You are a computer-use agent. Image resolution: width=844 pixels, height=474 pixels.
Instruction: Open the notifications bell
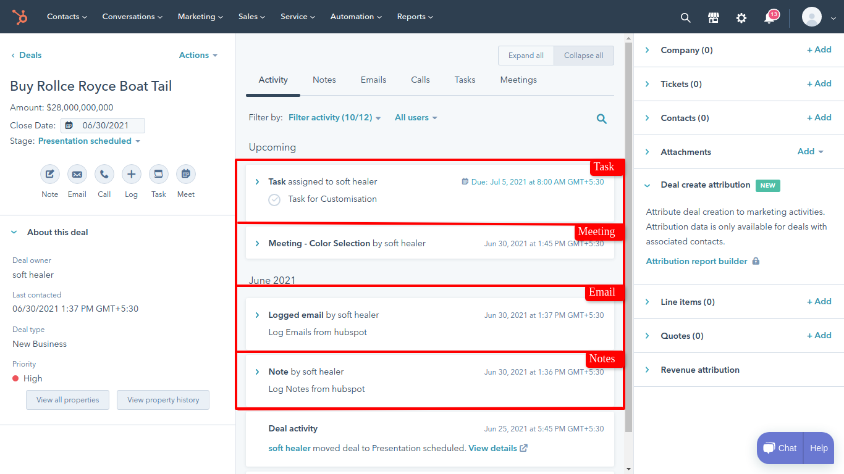tap(769, 17)
